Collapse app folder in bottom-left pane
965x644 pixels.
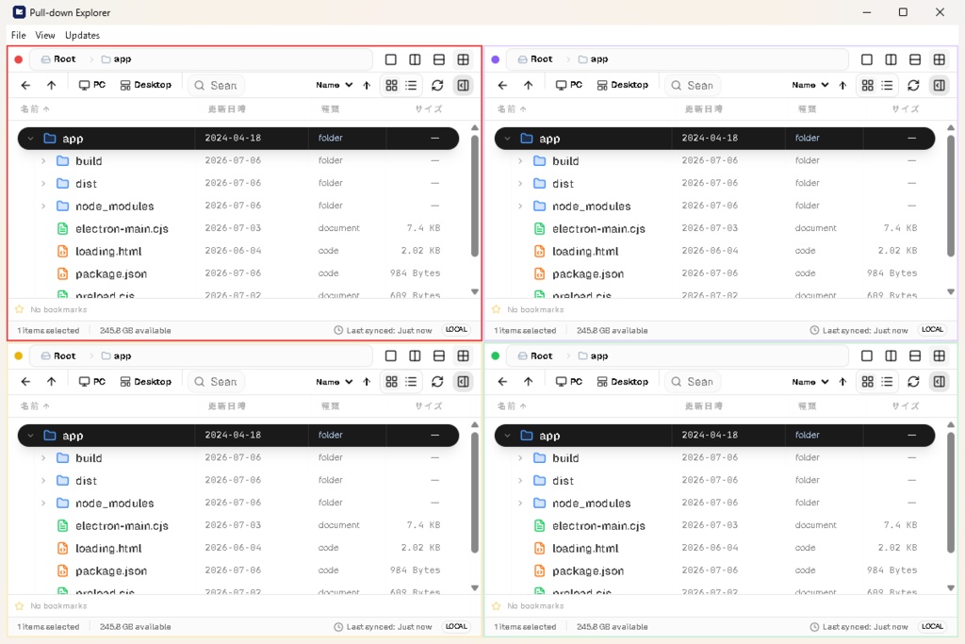tap(30, 436)
